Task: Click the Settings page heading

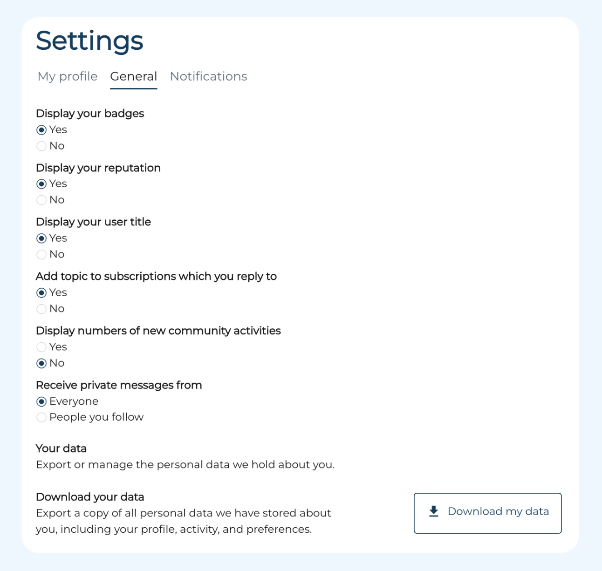Action: pos(89,41)
